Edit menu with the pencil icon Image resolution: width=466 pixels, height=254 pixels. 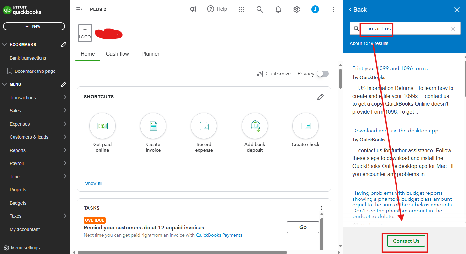pyautogui.click(x=64, y=84)
